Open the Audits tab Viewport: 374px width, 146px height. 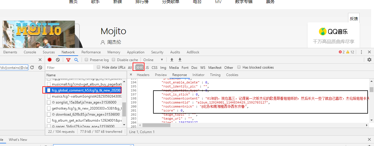click(x=175, y=52)
